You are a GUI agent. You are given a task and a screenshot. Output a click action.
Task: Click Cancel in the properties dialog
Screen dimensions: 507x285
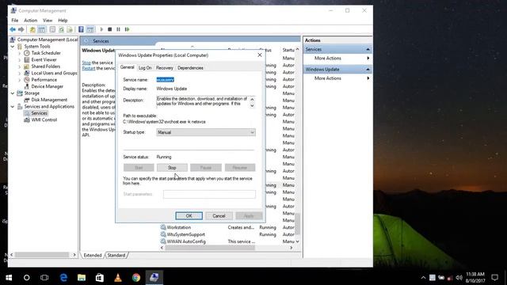point(219,216)
